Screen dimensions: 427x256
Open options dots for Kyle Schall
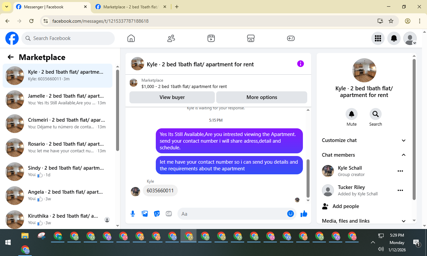(400, 171)
